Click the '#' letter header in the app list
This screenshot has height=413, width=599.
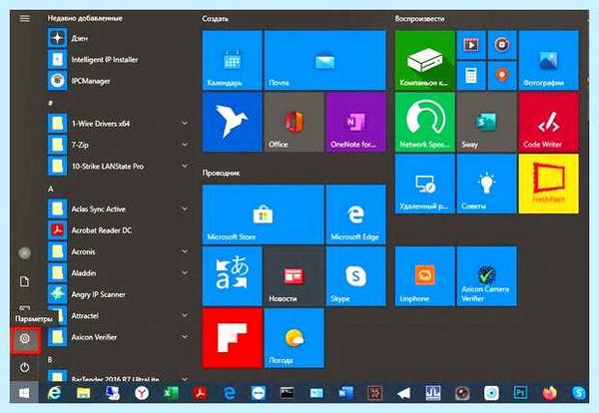click(51, 103)
